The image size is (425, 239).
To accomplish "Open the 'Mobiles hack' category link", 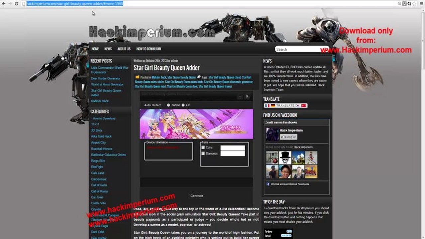I will tap(159, 77).
